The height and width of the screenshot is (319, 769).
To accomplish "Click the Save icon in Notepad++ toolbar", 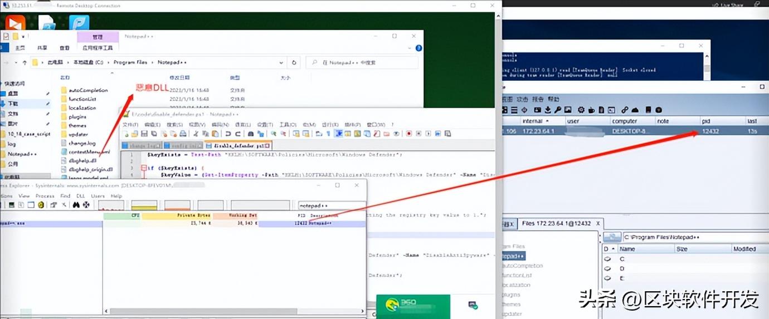I will [x=144, y=134].
